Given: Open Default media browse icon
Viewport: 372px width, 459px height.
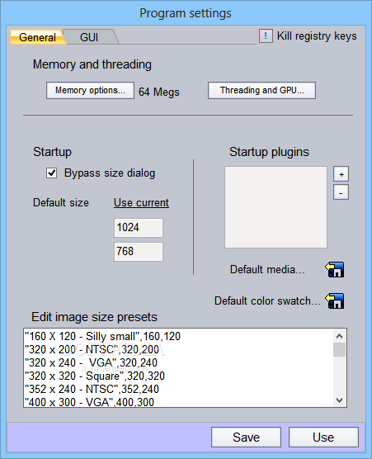Looking at the screenshot, I should (x=335, y=269).
